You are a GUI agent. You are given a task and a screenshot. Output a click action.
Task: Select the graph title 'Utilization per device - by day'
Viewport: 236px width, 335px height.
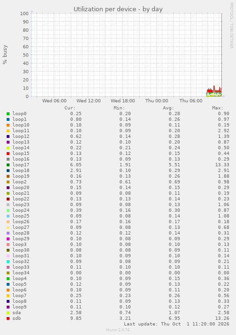coord(118,9)
